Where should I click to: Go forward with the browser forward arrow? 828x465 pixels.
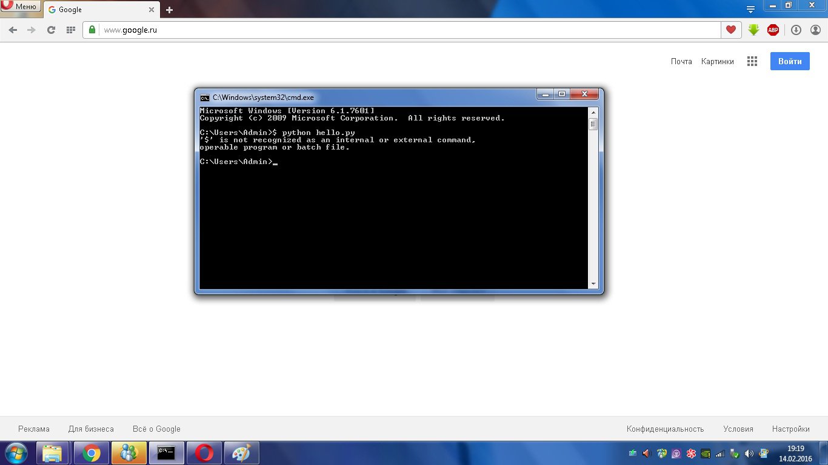pyautogui.click(x=32, y=30)
